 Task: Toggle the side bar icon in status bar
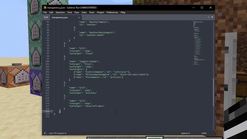pos(46,133)
